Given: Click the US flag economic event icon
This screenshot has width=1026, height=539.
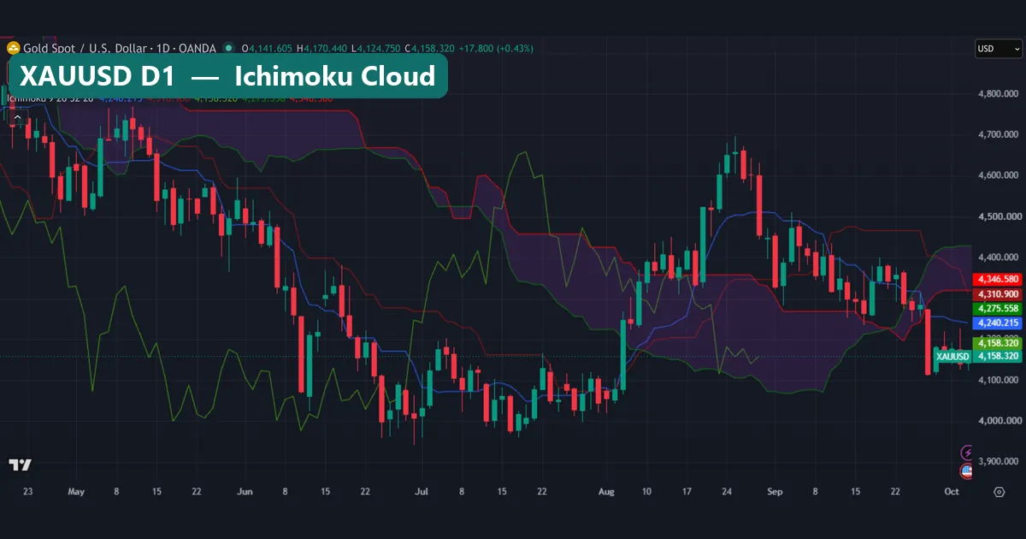Looking at the screenshot, I should coord(967,470).
